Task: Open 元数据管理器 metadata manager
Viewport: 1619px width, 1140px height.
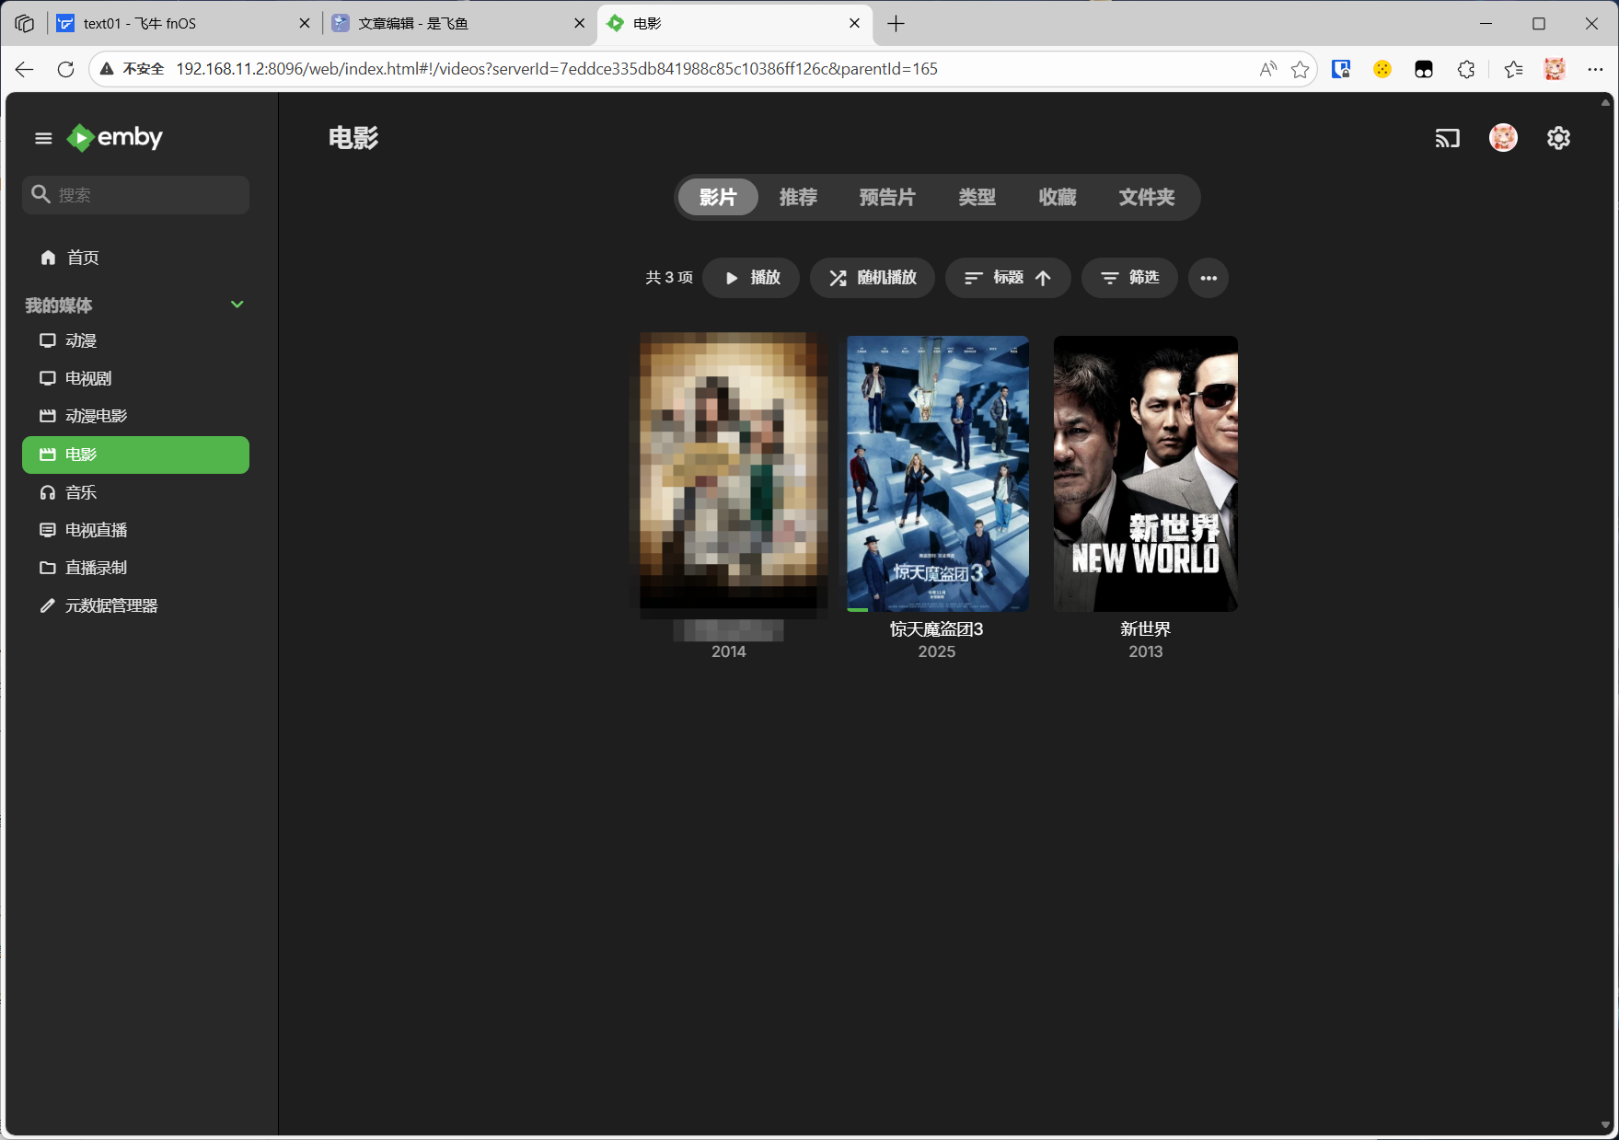Action: click(110, 605)
